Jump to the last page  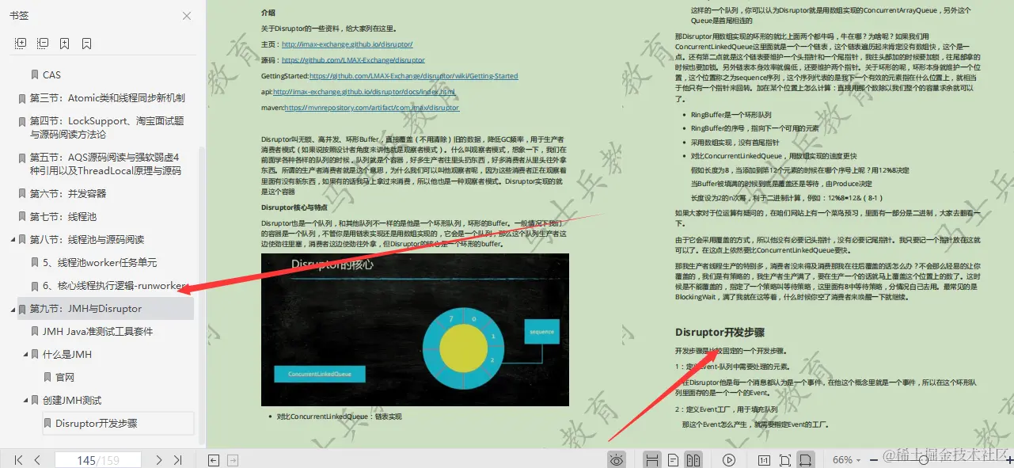click(x=178, y=460)
